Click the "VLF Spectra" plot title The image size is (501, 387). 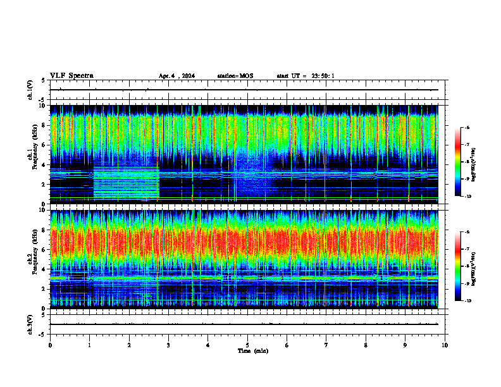71,76
